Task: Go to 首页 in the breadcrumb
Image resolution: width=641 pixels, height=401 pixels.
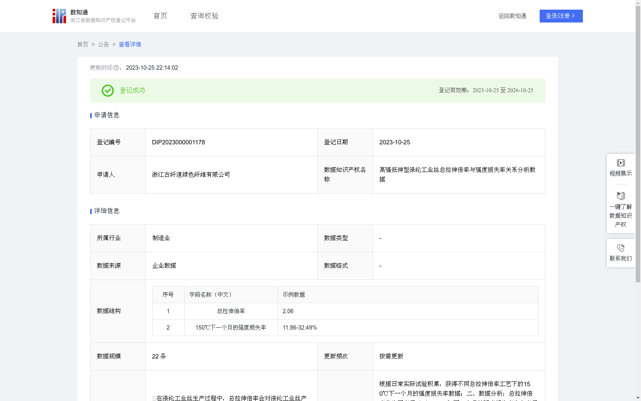Action: click(x=83, y=45)
